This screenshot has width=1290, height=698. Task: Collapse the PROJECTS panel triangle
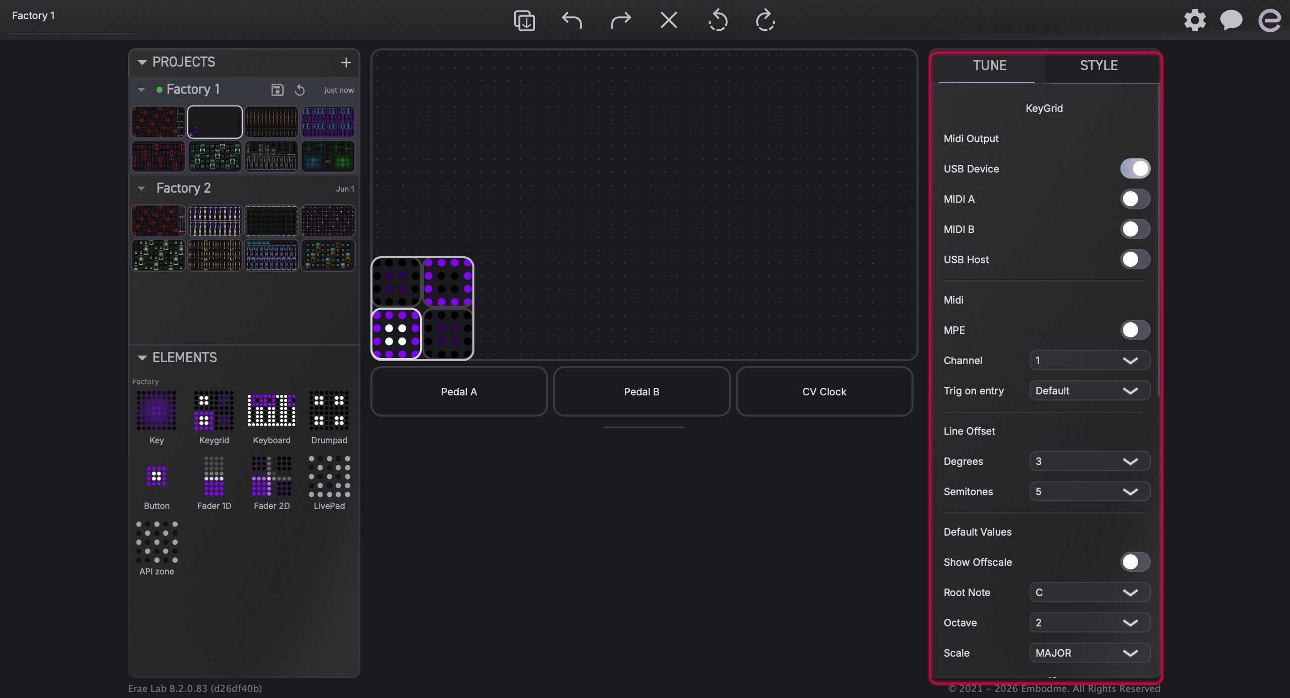142,62
